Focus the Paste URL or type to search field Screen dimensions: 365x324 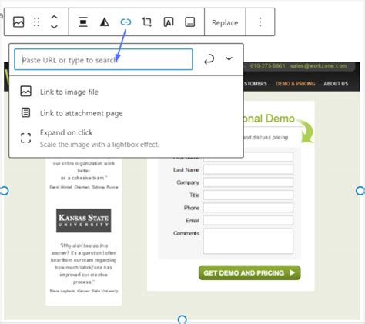coord(103,59)
